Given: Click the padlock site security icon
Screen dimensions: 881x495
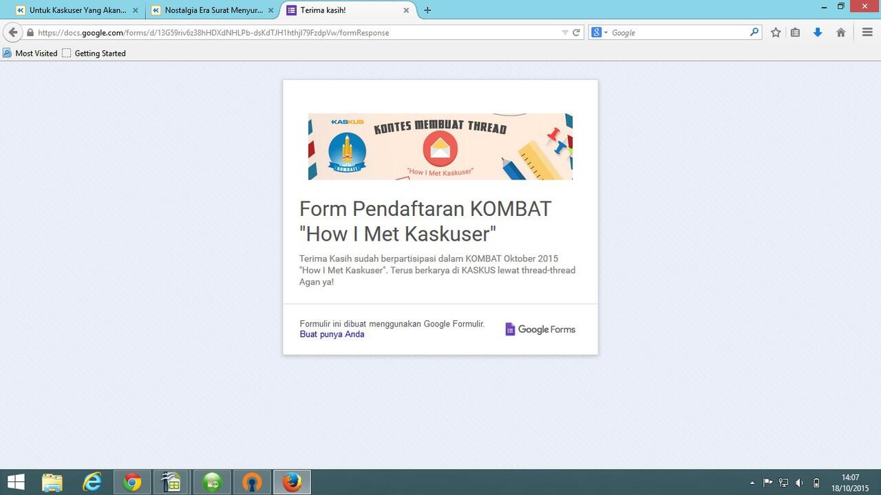Looking at the screenshot, I should 30,32.
